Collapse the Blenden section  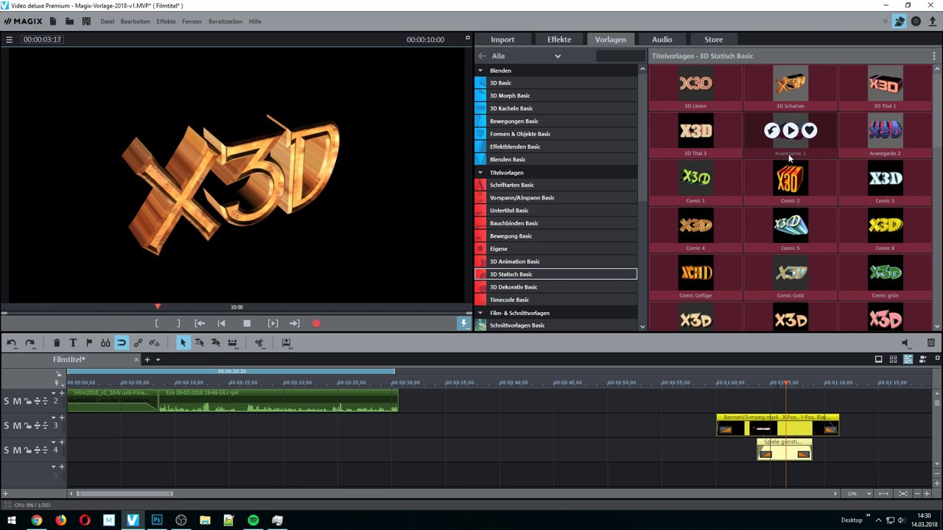click(x=480, y=71)
